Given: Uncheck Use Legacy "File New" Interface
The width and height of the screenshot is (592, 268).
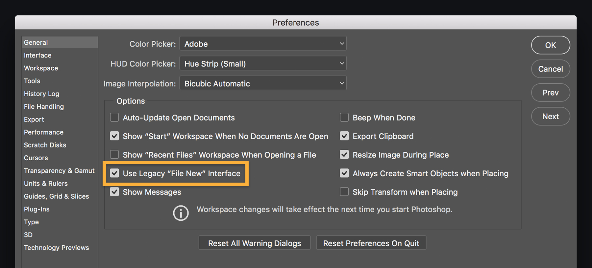Looking at the screenshot, I should pos(114,173).
